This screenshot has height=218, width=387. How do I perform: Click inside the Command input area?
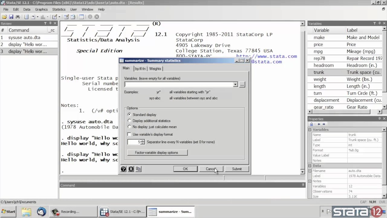tap(182, 193)
